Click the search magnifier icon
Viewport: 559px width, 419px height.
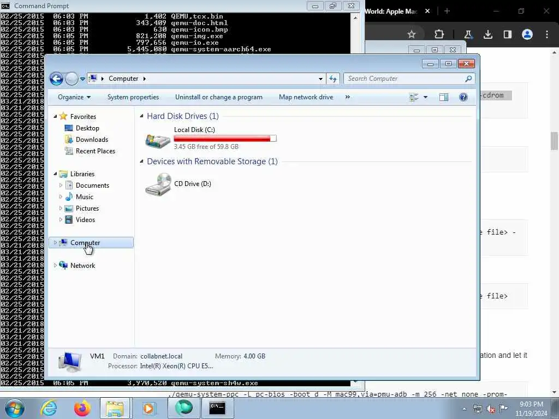point(468,79)
